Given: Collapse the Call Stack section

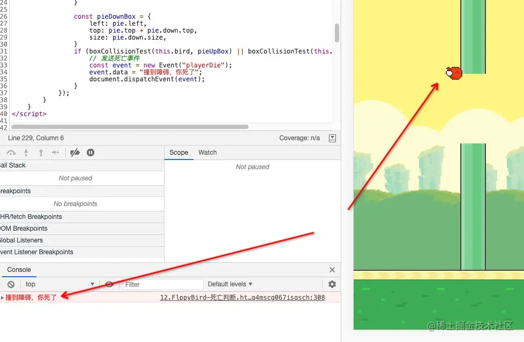Looking at the screenshot, I should point(82,165).
